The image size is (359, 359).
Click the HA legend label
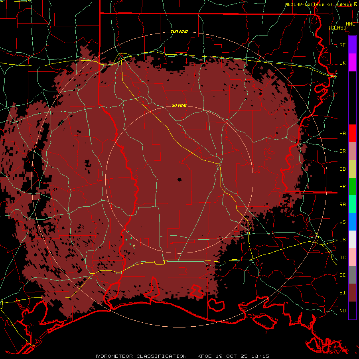pos(343,133)
